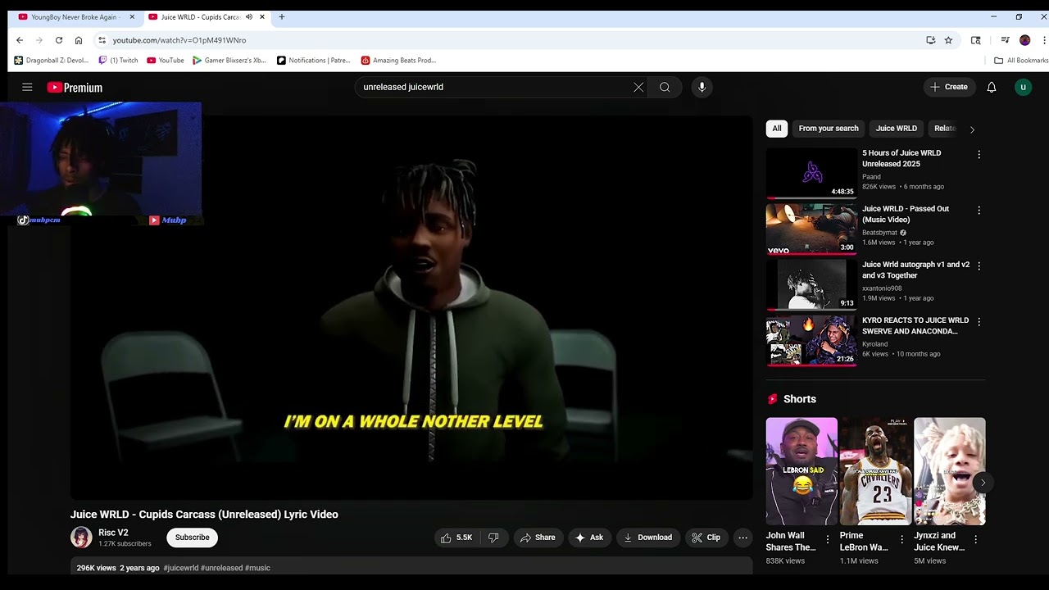Open options for Juice Wrld autograph video
The image size is (1049, 590).
(979, 265)
